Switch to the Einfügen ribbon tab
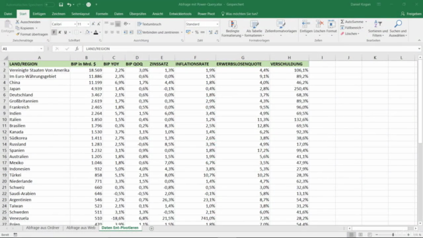Screen dimensions: 423x238 tap(39, 14)
